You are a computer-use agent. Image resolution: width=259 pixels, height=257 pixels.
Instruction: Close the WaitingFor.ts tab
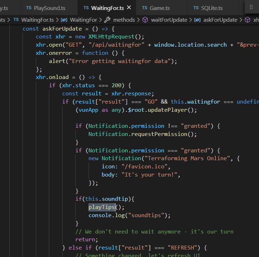[129, 7]
